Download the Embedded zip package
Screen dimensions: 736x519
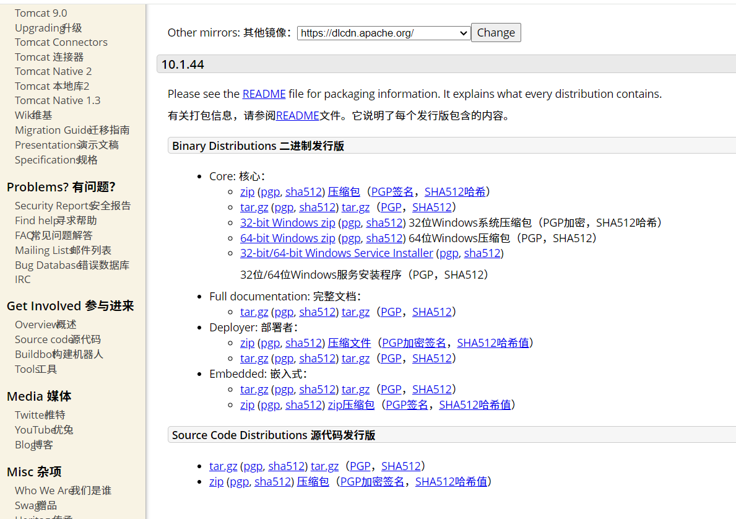248,405
